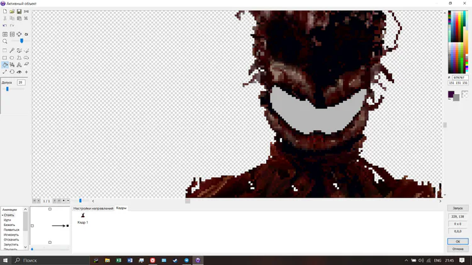The height and width of the screenshot is (265, 472).
Task: Choose the spray can tool
Action: click(x=12, y=65)
